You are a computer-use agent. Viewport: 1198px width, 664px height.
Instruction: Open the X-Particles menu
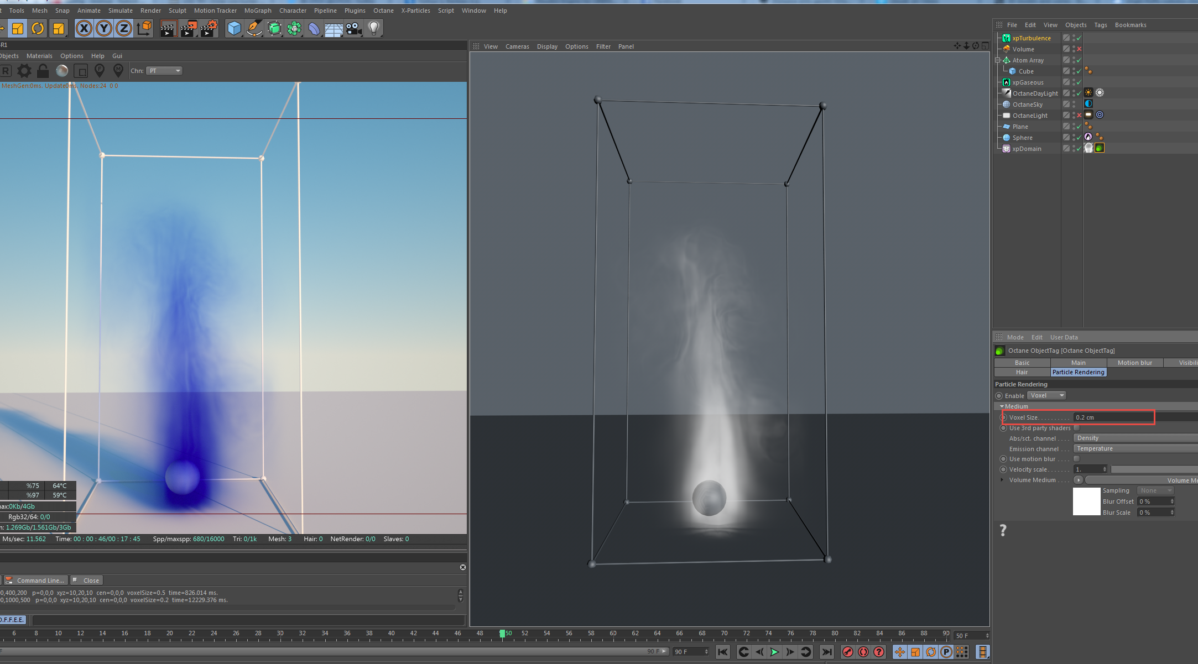point(415,11)
